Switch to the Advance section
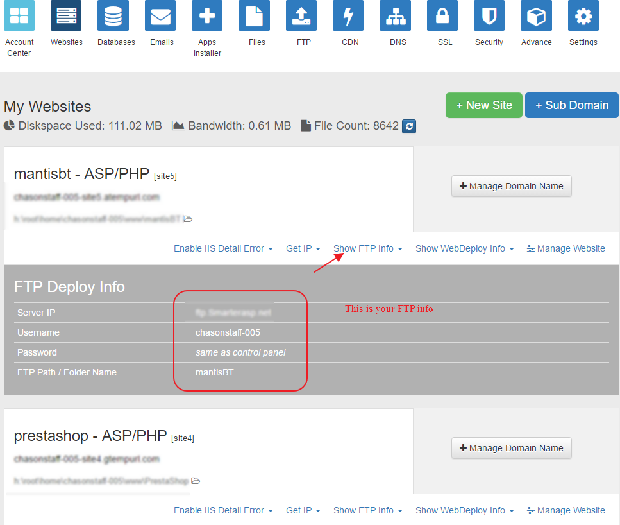The width and height of the screenshot is (620, 525). [536, 15]
